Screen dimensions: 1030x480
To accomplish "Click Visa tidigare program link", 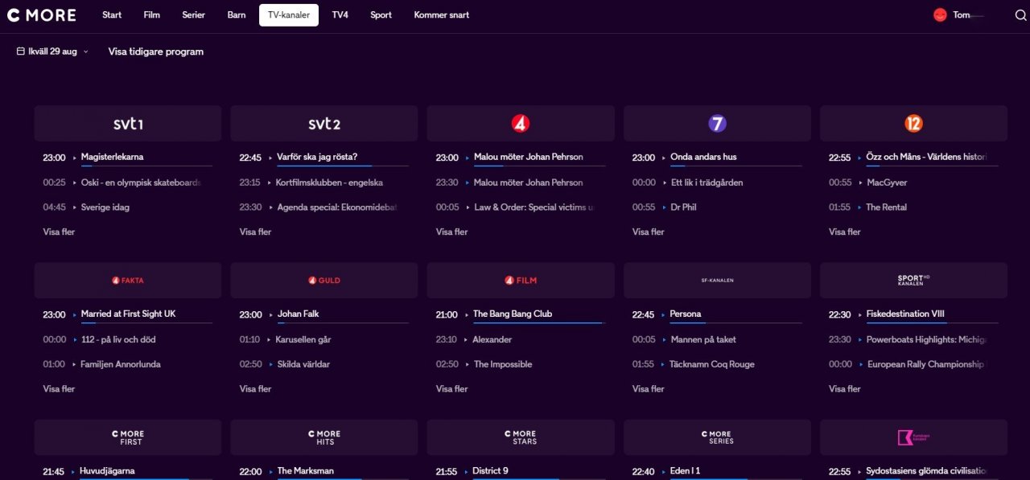I will click(156, 51).
